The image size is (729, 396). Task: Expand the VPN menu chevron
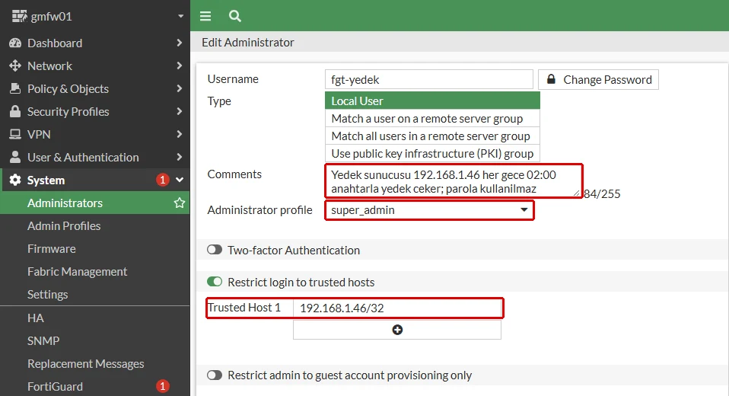click(180, 134)
